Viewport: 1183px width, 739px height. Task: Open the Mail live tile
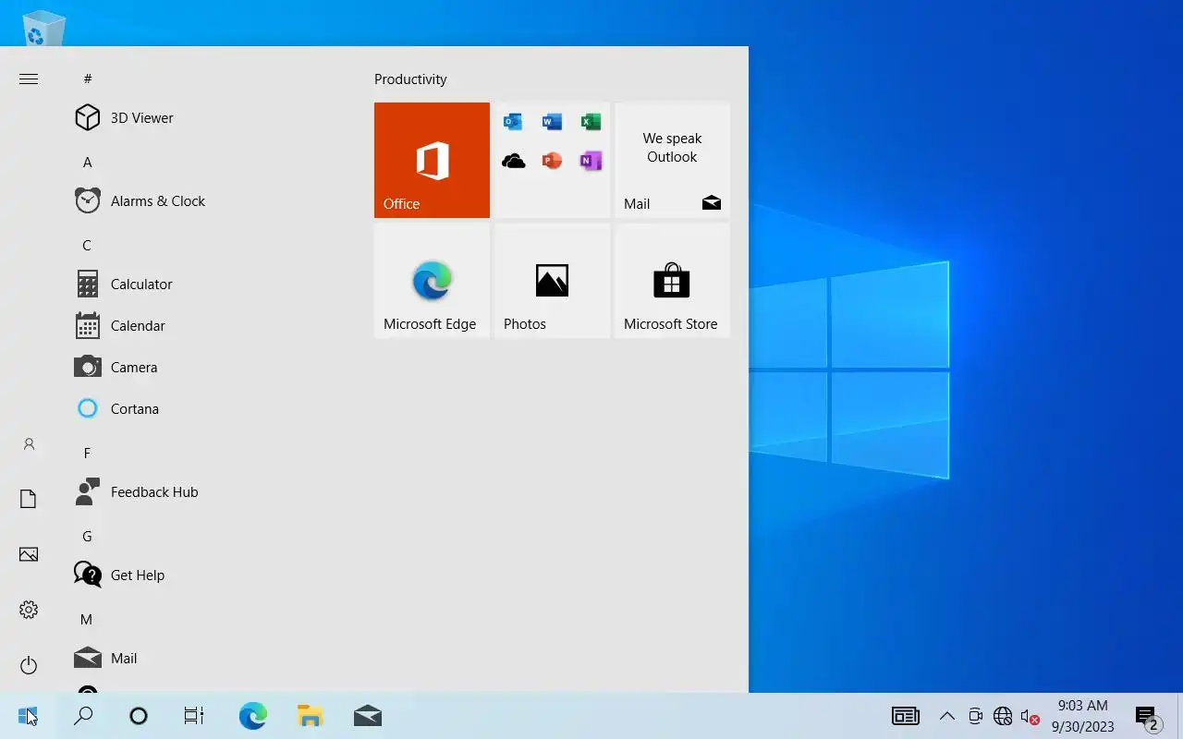click(x=672, y=160)
